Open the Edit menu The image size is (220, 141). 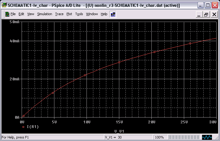click(21, 14)
